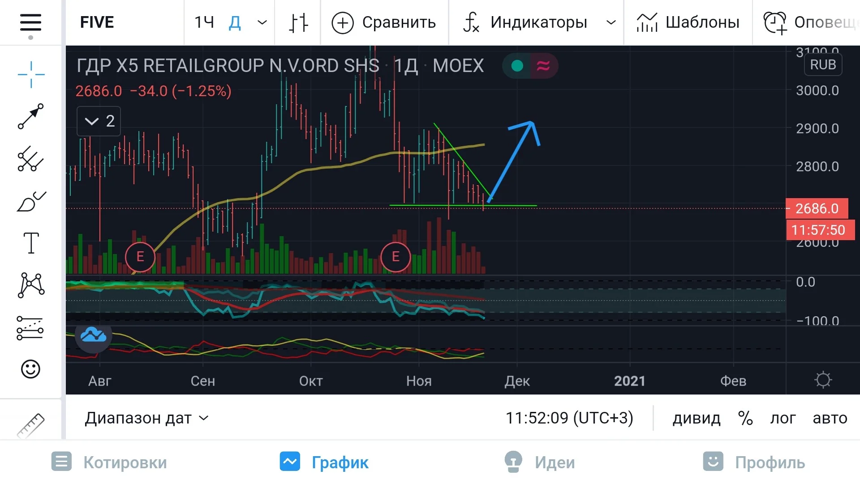
Task: Click the Фев label on time axis
Action: tap(733, 381)
